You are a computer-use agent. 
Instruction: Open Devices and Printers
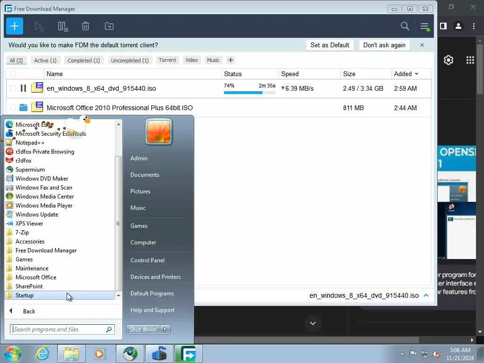pos(155,277)
